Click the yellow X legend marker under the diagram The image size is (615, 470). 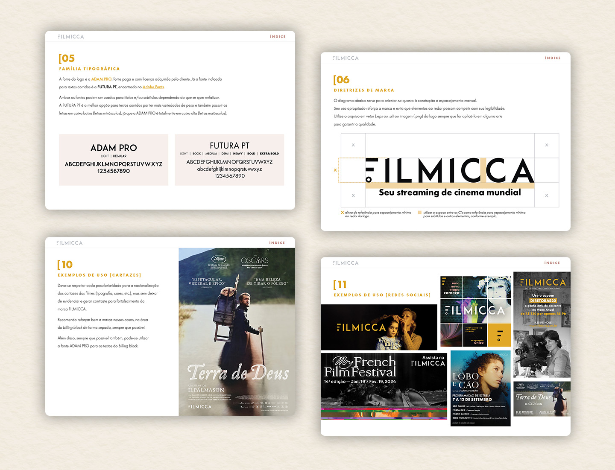click(342, 212)
